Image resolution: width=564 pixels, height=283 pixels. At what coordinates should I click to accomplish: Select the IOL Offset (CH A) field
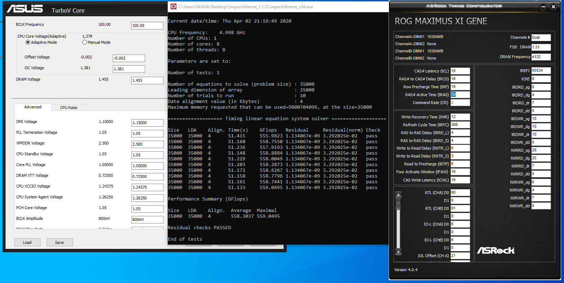460,256
